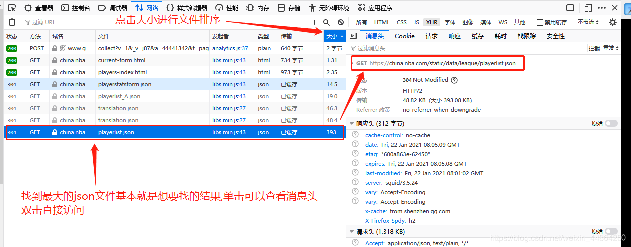Viewport: 631px width, 247px height.
Task: Select the players-index.html request row
Action: (x=175, y=72)
